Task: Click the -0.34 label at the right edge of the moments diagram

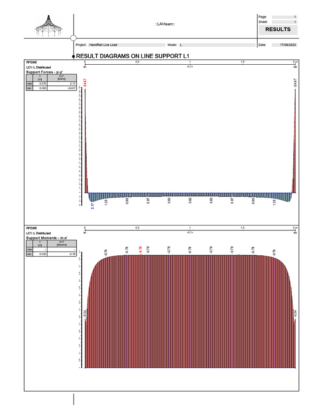Action: pyautogui.click(x=295, y=314)
